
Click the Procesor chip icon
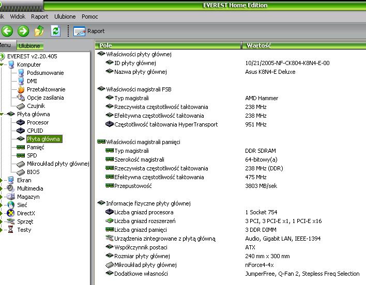click(x=21, y=122)
